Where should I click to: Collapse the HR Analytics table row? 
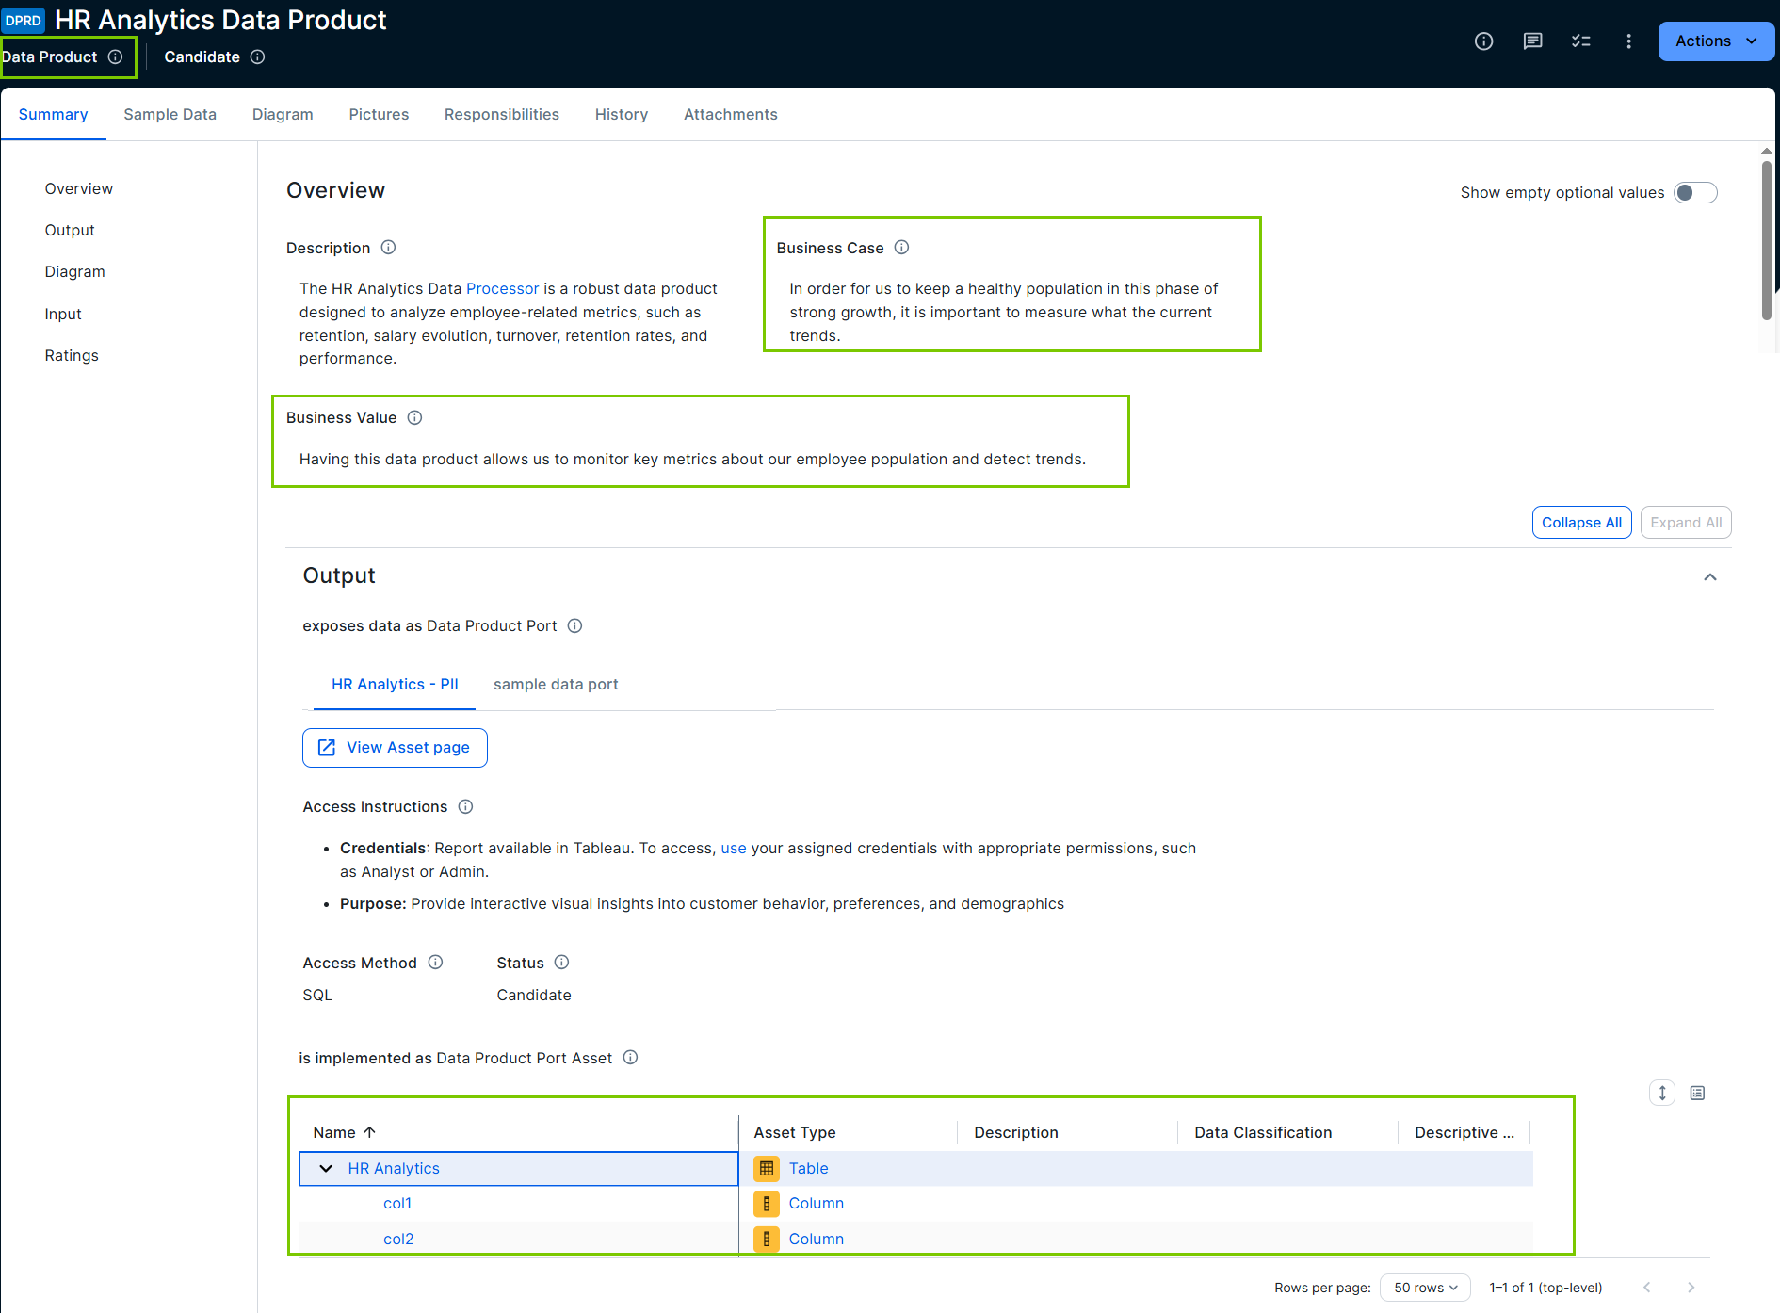click(325, 1168)
